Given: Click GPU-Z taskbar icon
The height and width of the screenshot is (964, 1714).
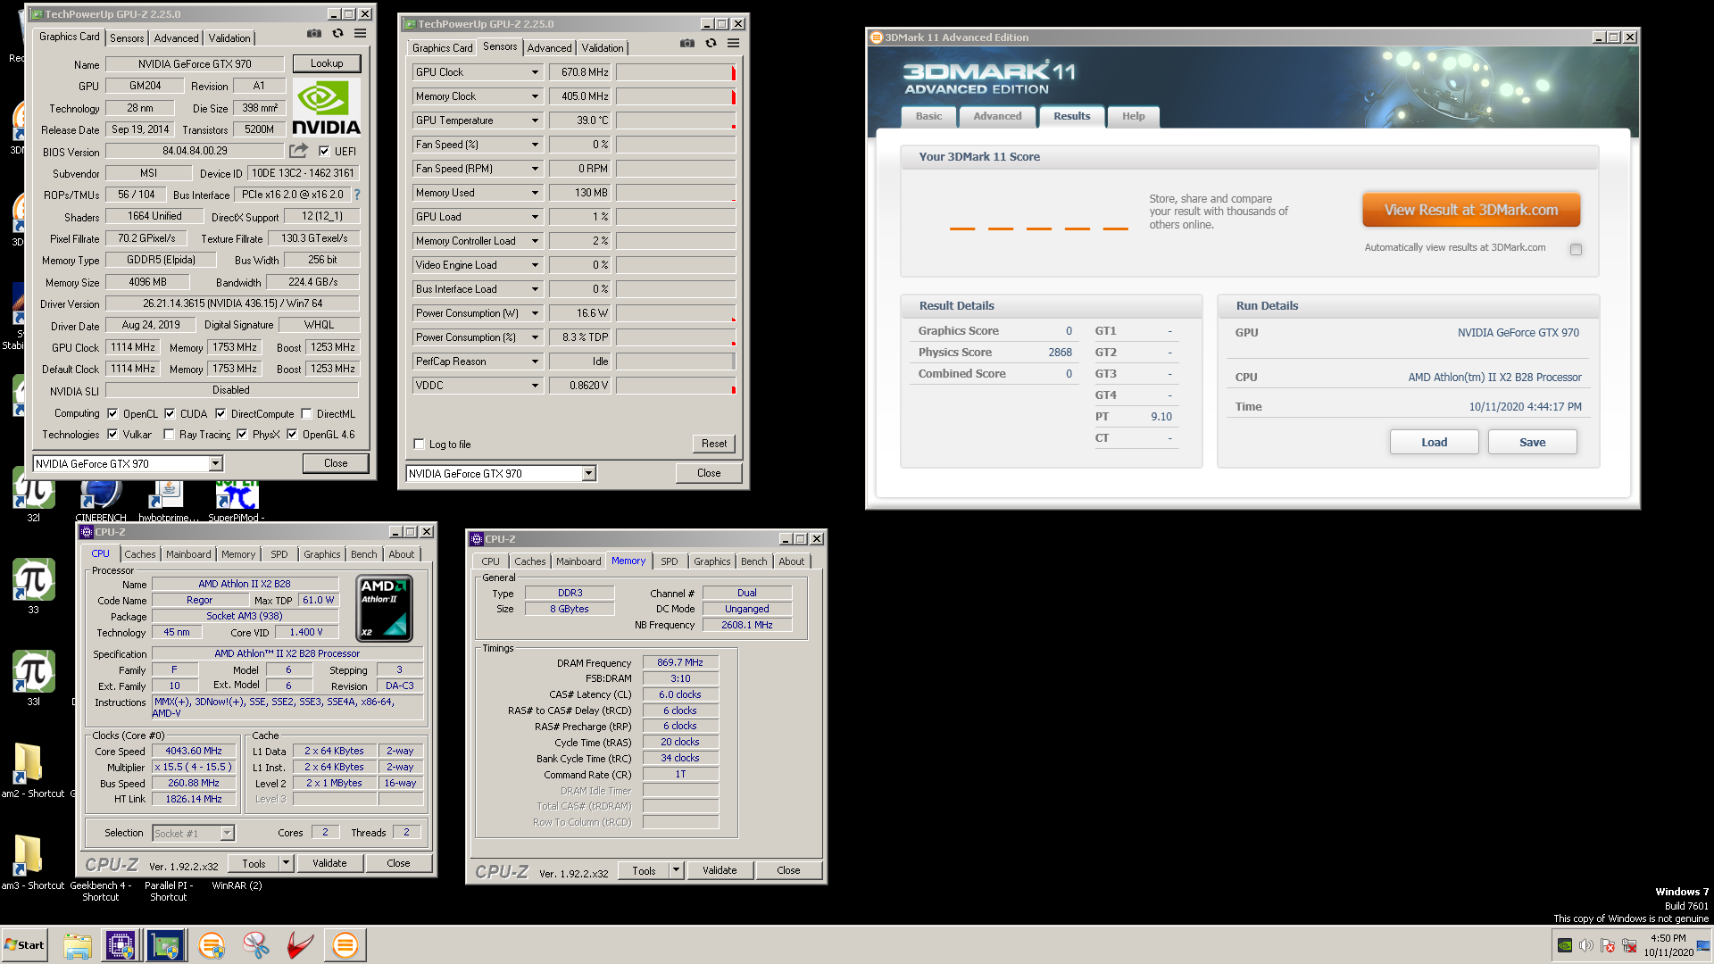Looking at the screenshot, I should (165, 945).
